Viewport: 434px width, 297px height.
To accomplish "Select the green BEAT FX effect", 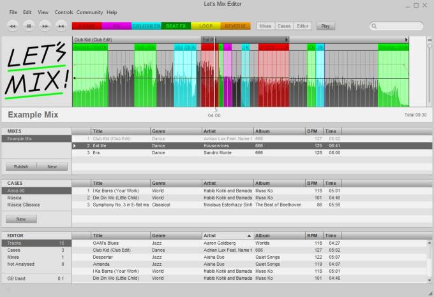I will (175, 26).
